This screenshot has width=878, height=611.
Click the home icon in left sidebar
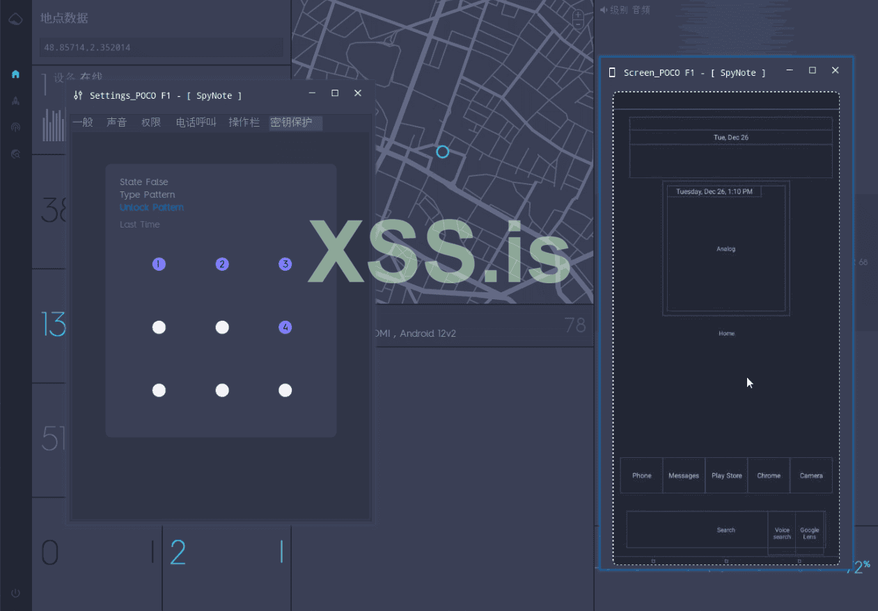tap(15, 74)
